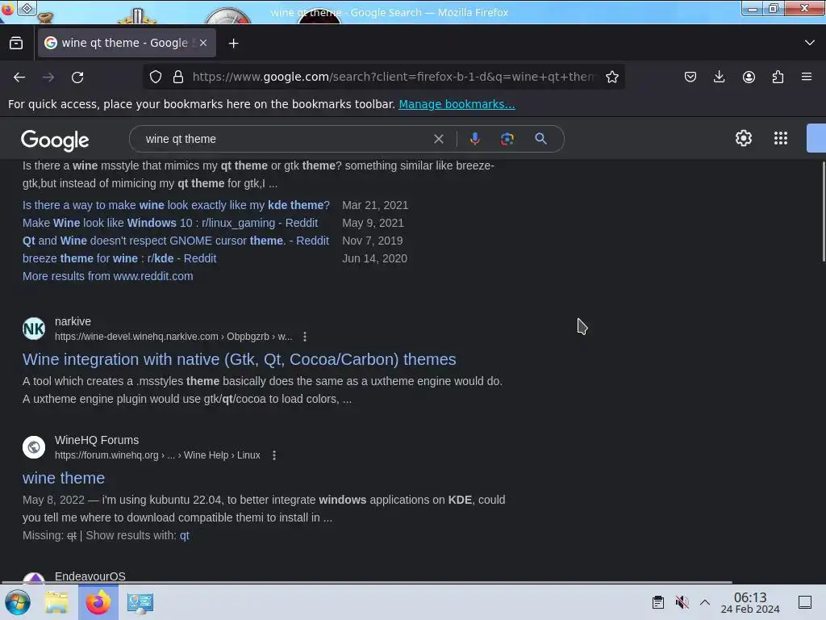Open the Start menu button
The image size is (826, 620).
coord(18,602)
